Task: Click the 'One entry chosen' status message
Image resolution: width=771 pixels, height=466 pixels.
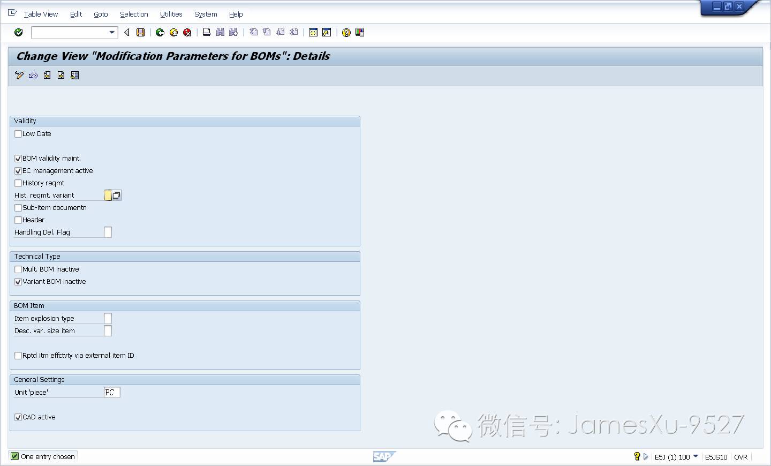Action: click(48, 456)
